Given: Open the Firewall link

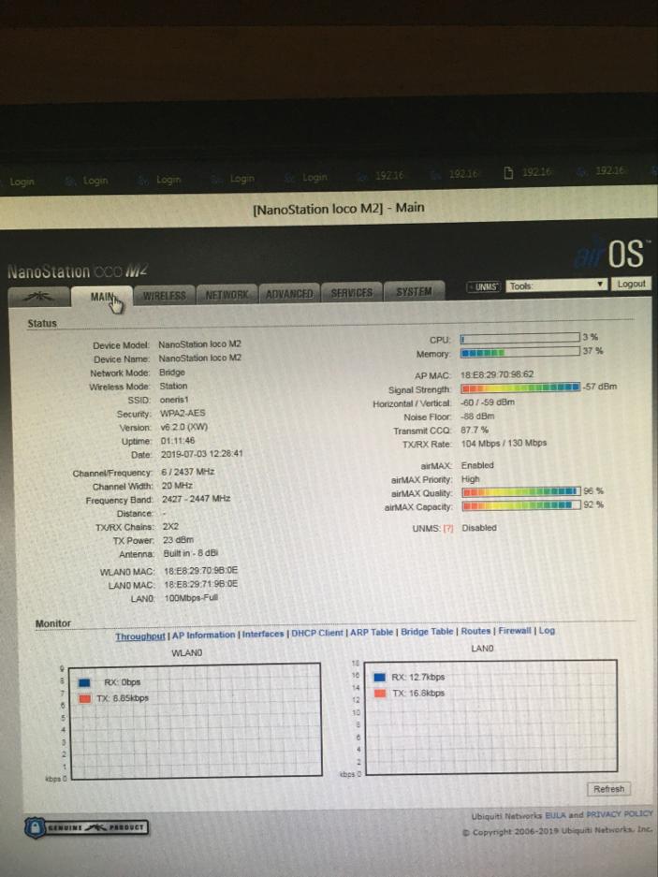Looking at the screenshot, I should pos(515,630).
